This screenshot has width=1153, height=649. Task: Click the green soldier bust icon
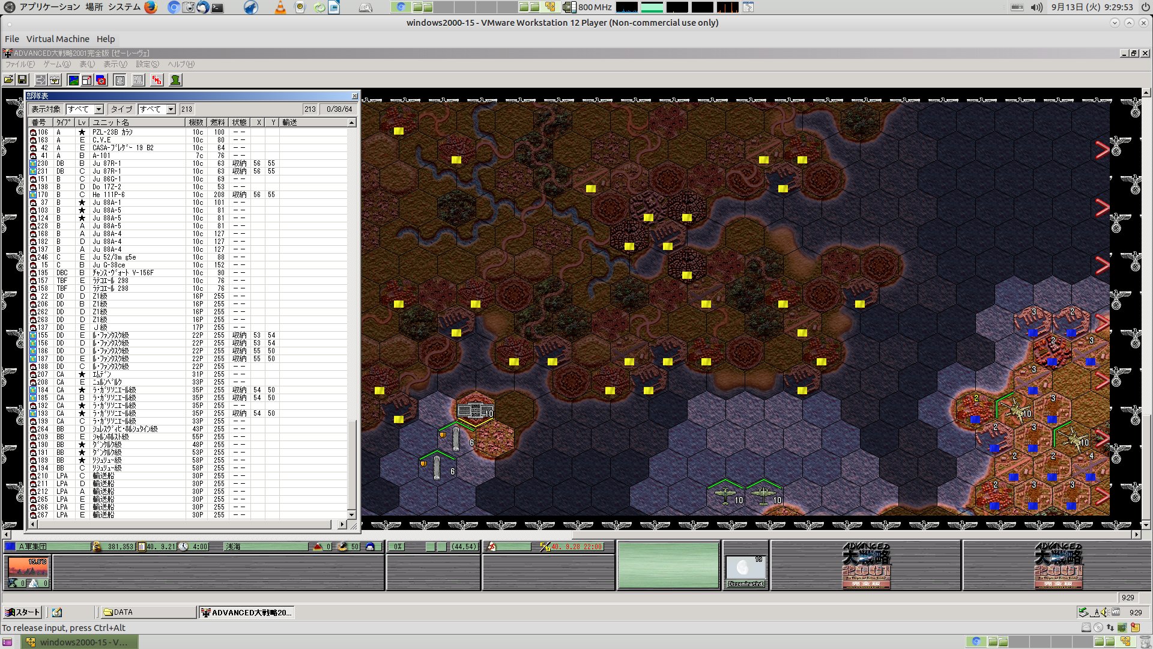coord(175,80)
